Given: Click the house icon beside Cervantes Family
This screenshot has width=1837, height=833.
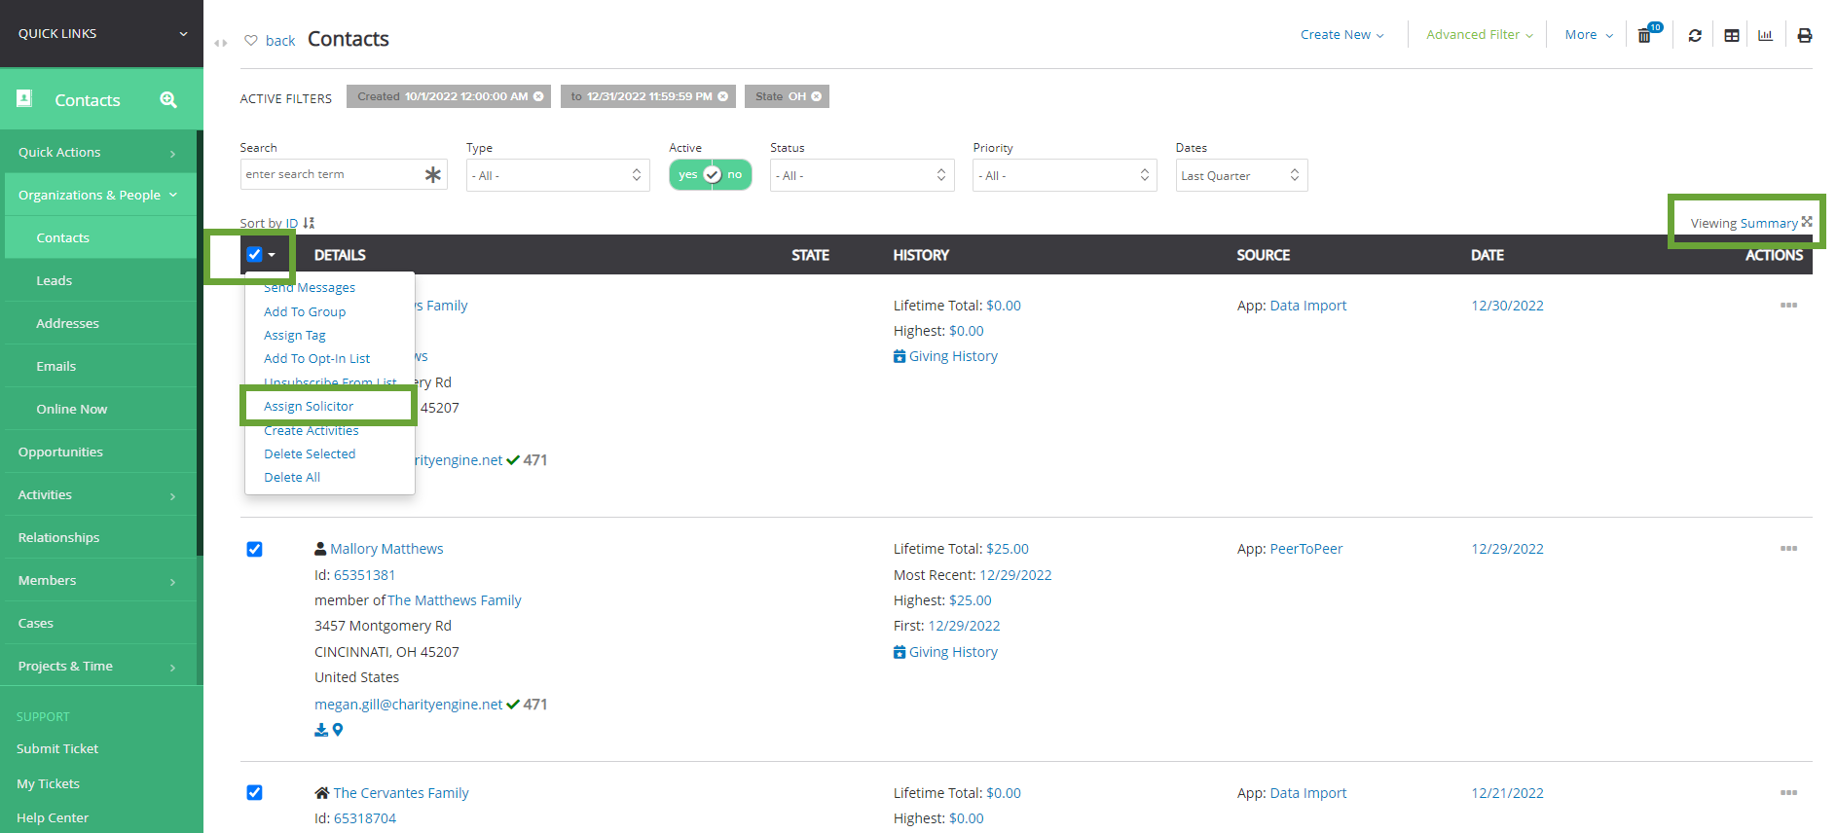Looking at the screenshot, I should point(322,793).
